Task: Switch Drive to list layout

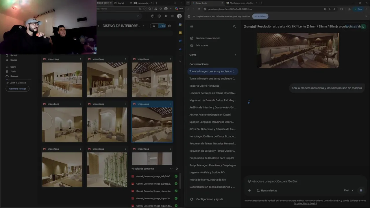Action: click(154, 26)
